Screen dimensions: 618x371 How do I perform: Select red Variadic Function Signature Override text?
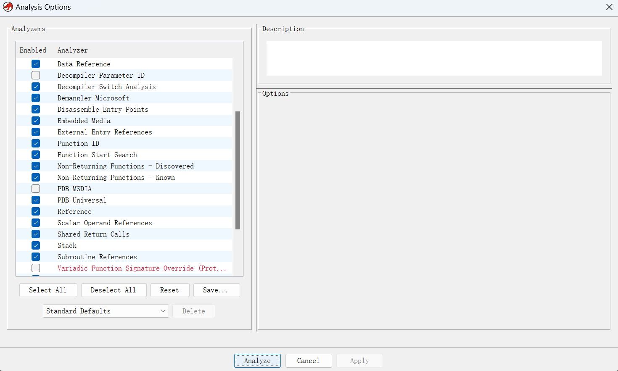[142, 268]
